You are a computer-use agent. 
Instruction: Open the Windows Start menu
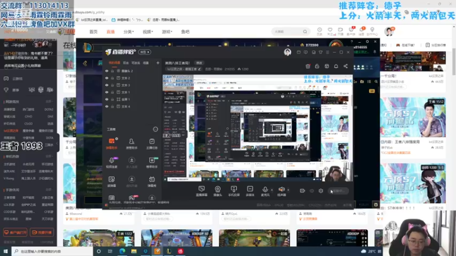pos(6,251)
